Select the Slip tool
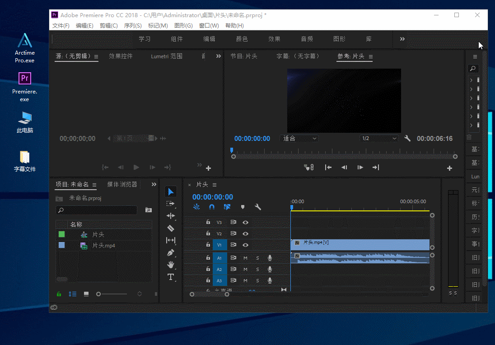Viewport: 495px width, 345px height. coord(171,240)
